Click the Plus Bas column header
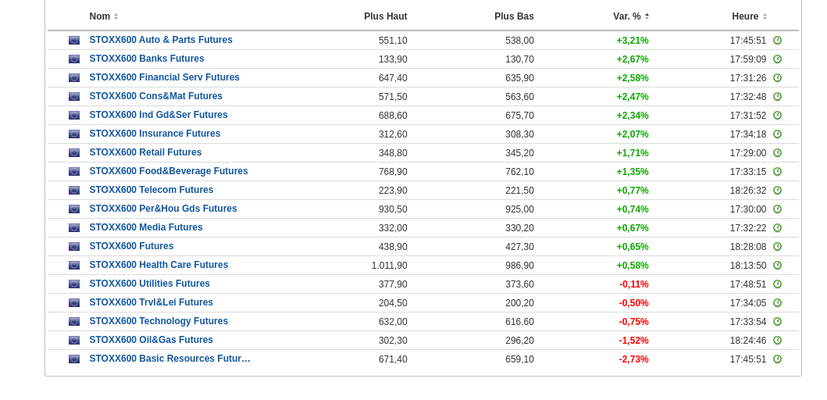This screenshot has height=400, width=827. point(514,16)
